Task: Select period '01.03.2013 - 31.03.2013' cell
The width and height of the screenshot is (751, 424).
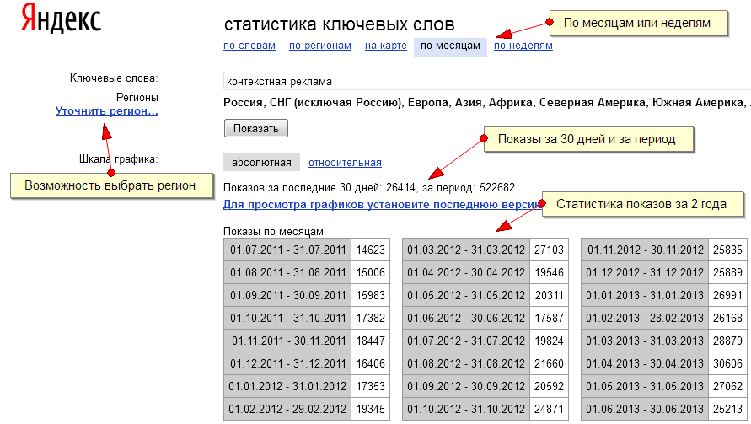Action: (645, 341)
